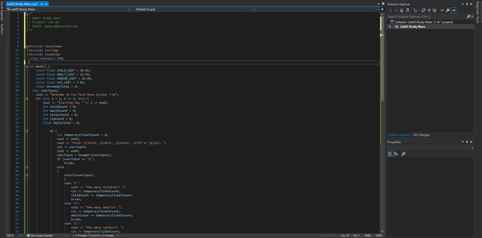Click the Solution Explorer Back arrow

(390, 10)
